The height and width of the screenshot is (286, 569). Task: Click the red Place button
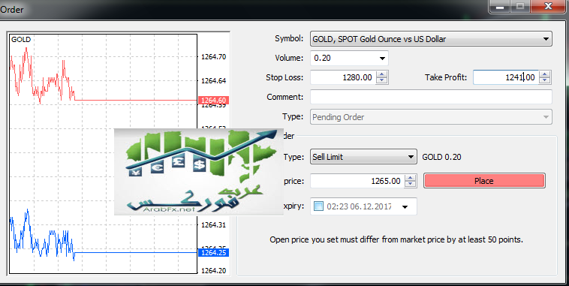(x=484, y=181)
